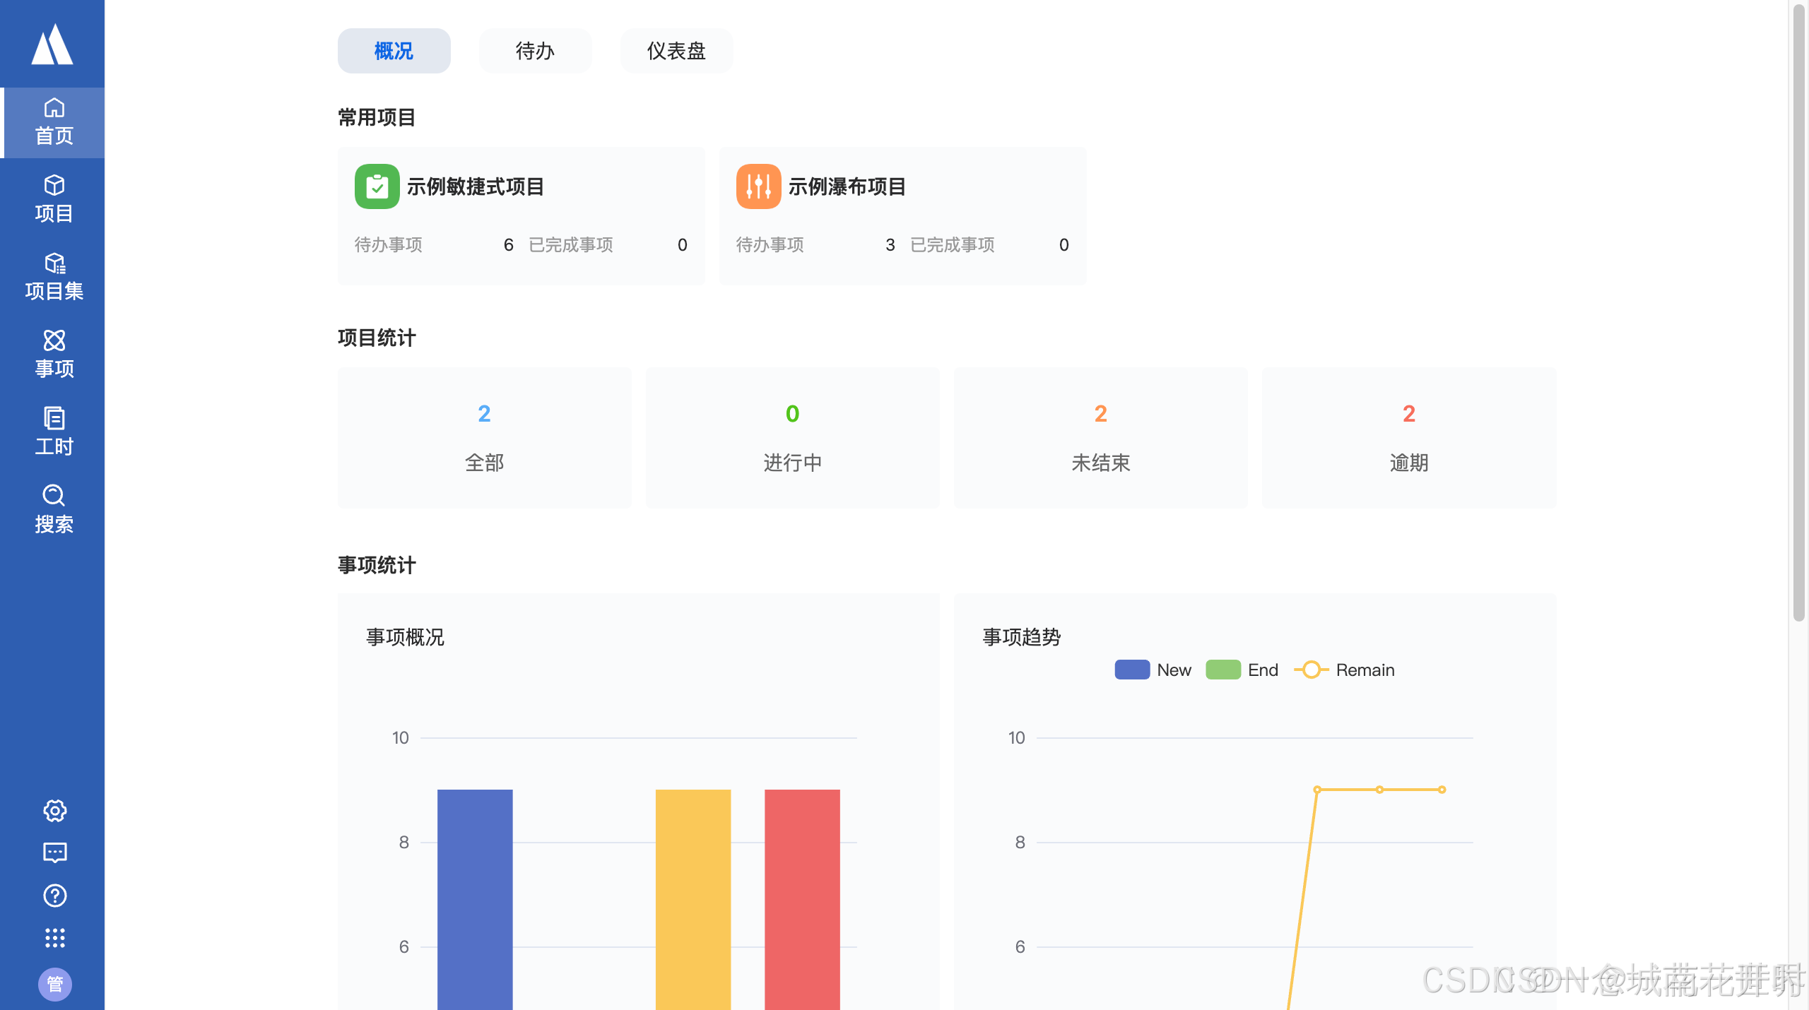Screen dimensions: 1809x1010
Task: Toggle the End legend in 事项趋势
Action: (x=1242, y=670)
